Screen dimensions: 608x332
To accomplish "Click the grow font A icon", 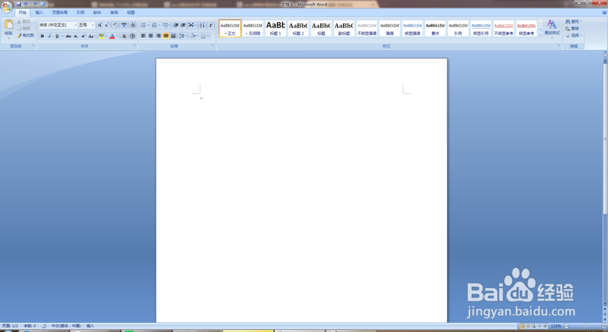I will 100,25.
